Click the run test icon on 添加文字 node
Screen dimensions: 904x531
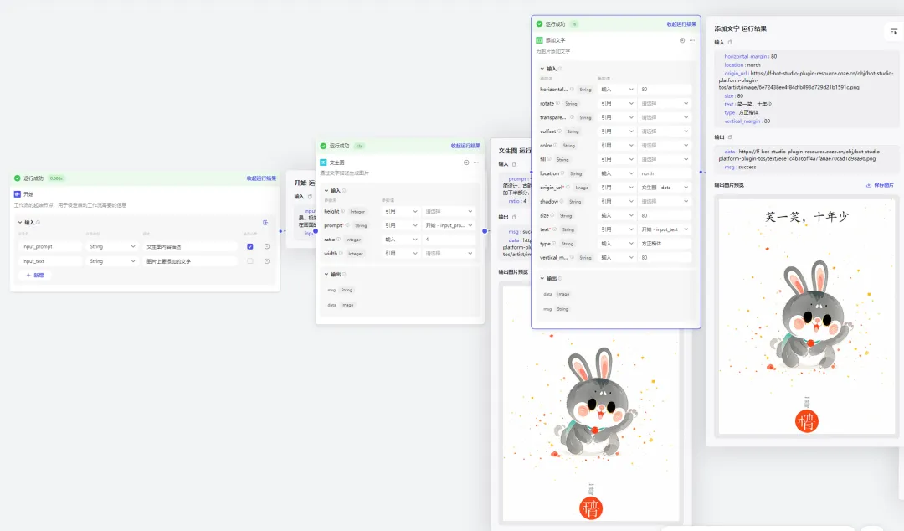point(682,40)
